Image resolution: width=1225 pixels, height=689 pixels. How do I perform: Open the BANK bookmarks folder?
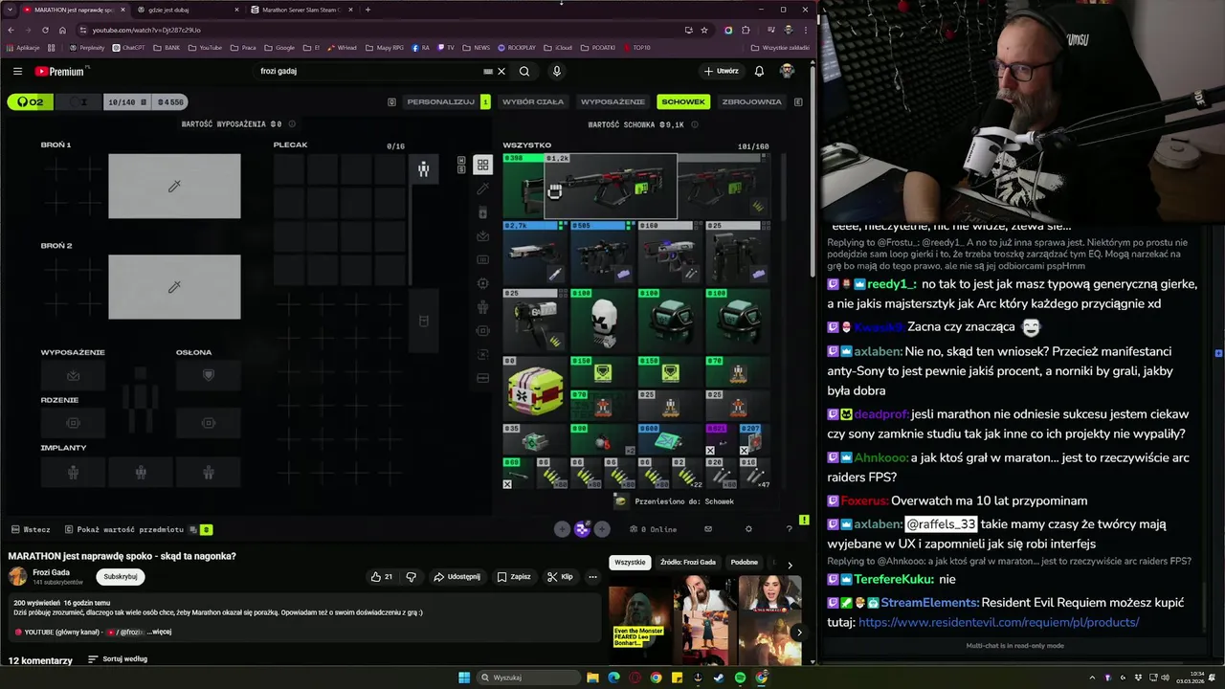[x=167, y=47]
